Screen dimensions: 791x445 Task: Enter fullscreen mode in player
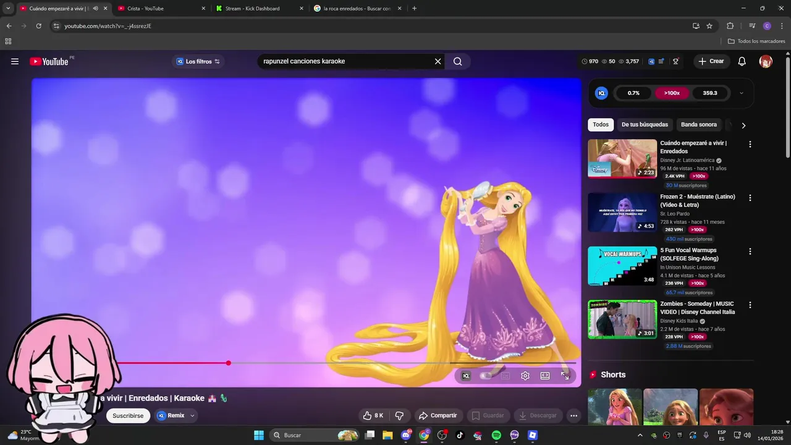565,375
